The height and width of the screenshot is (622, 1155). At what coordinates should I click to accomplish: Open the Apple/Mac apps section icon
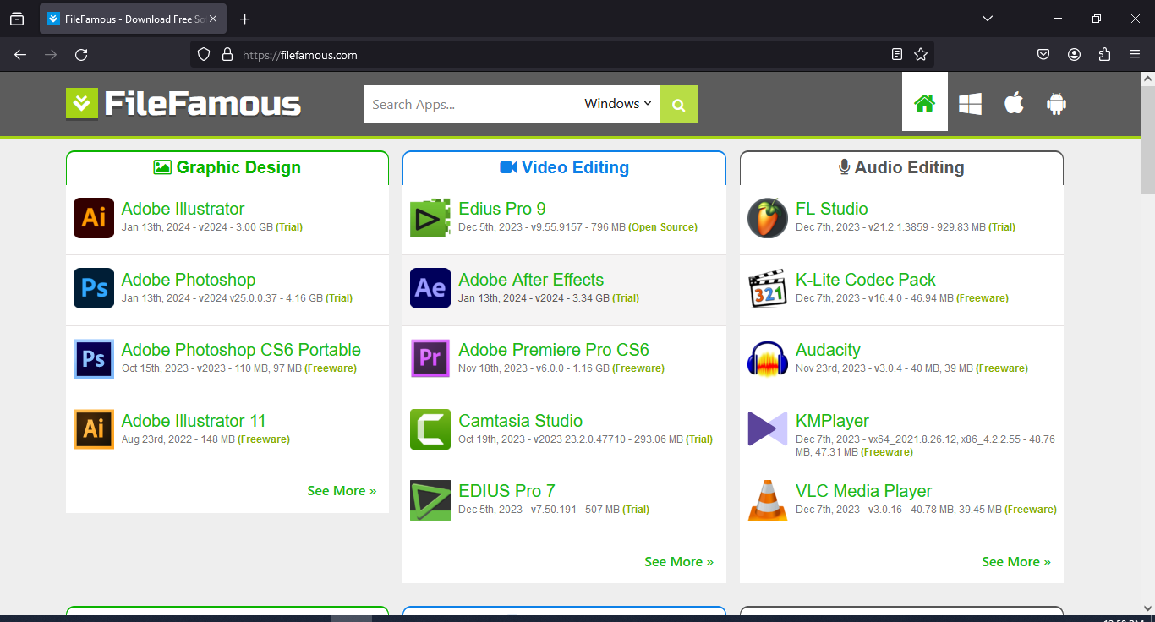(x=1014, y=103)
